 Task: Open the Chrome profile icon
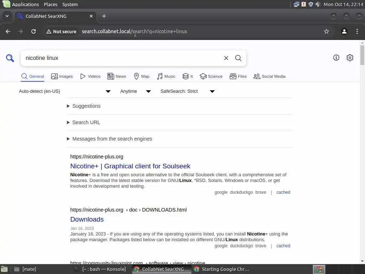(x=344, y=31)
